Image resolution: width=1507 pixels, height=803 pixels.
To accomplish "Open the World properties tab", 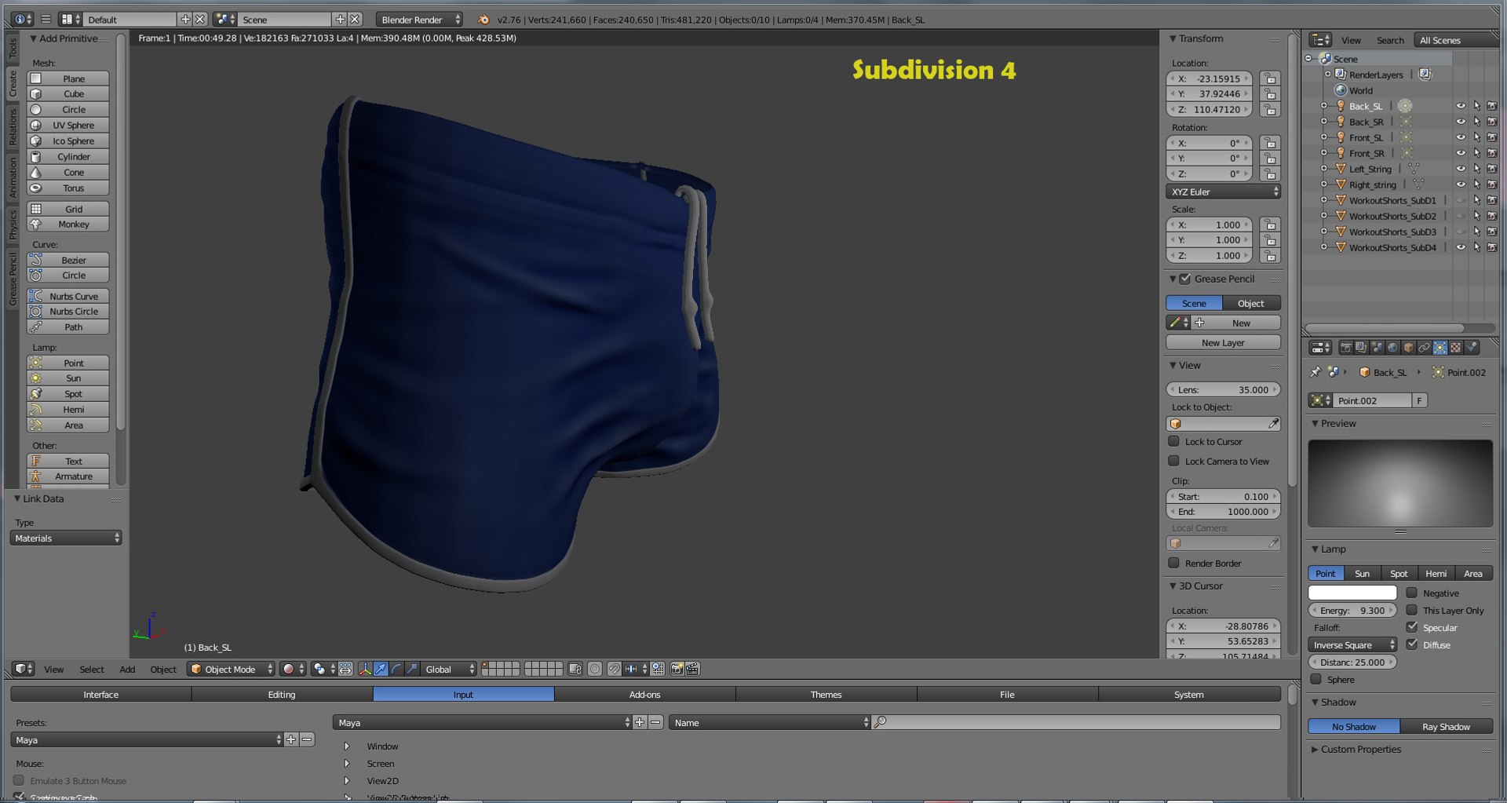I will 1392,348.
